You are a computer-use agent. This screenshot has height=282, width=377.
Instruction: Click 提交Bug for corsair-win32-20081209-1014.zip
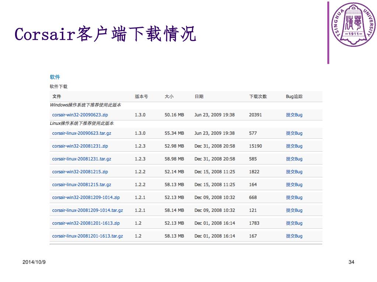click(x=294, y=197)
